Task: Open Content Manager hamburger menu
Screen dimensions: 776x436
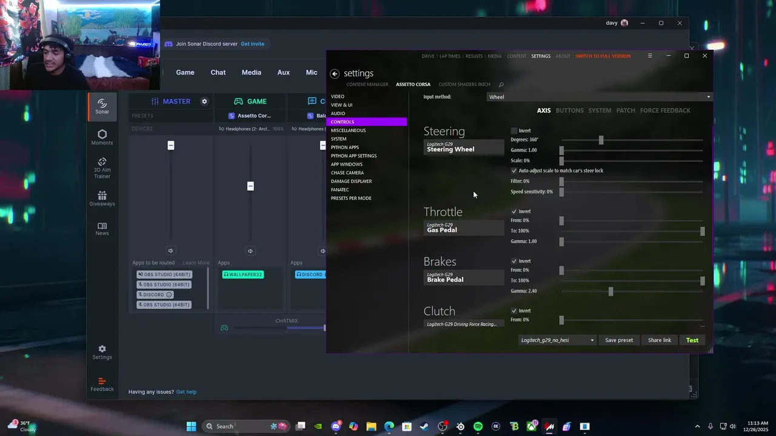Action: (x=650, y=56)
